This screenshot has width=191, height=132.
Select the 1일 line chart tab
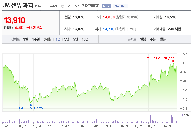point(26,39)
